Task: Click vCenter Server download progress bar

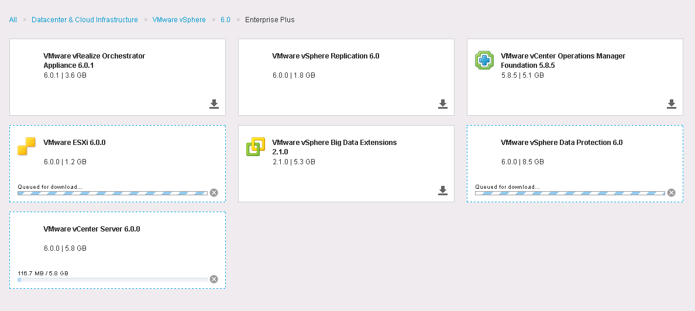Action: click(112, 280)
